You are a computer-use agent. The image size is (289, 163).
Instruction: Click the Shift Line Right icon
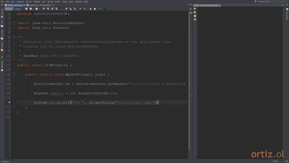tap(84, 9)
